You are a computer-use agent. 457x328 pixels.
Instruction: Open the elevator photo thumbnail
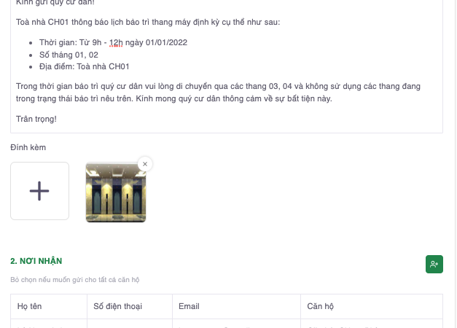click(x=116, y=192)
